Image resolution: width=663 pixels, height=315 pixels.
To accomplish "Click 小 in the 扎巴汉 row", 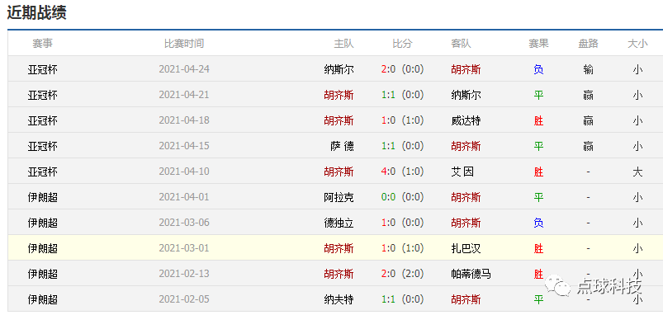I will point(637,248).
